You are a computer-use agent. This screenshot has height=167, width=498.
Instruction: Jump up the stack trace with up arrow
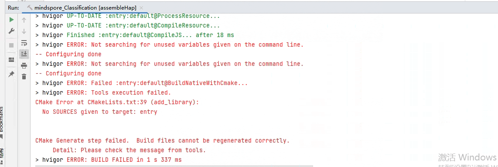[x=24, y=20]
